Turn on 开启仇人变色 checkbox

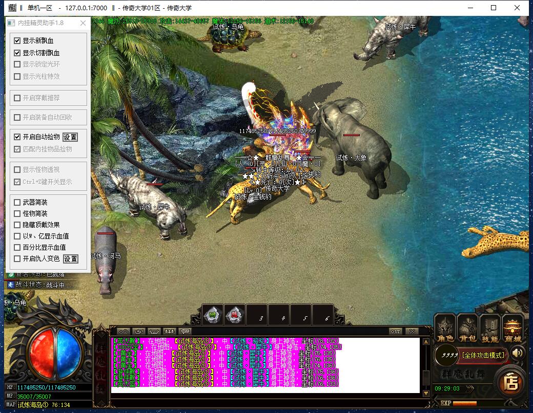tap(17, 258)
